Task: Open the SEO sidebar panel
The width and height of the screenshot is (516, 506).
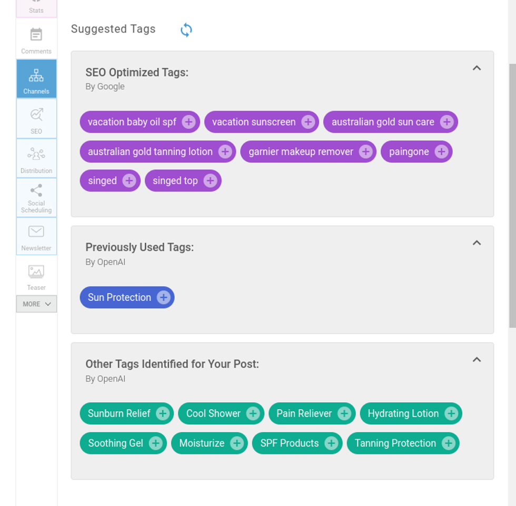Action: coord(36,119)
